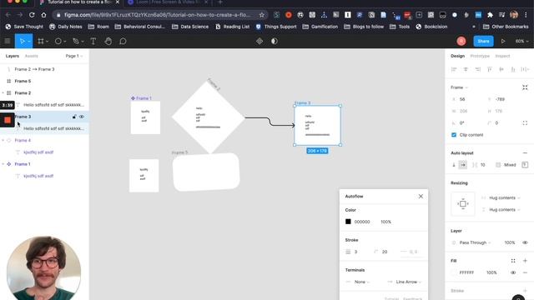Click Resize to fit icon
The height and width of the screenshot is (300, 534).
point(525,87)
